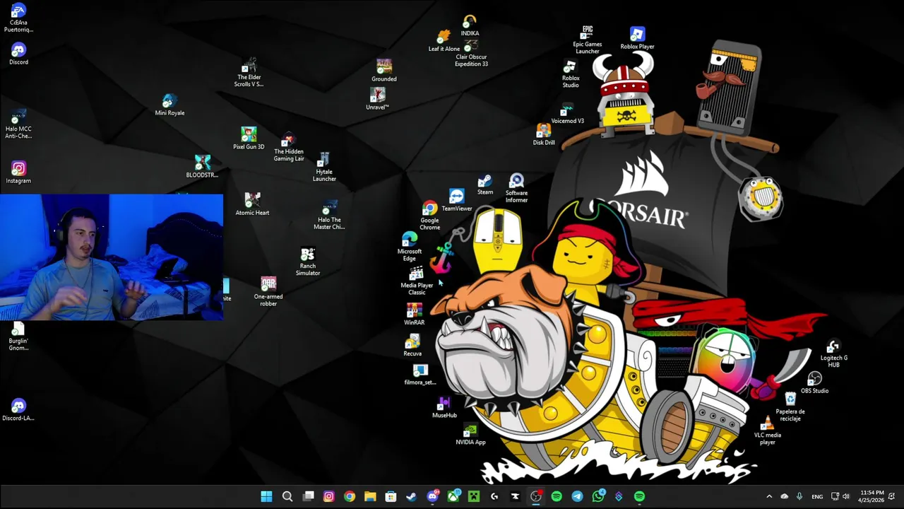Image resolution: width=904 pixels, height=509 pixels.
Task: Launch INDIKA from the desktop
Action: [470, 26]
